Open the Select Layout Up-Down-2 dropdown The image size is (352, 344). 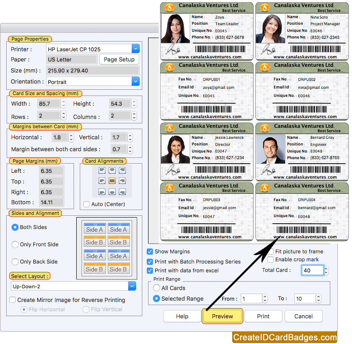pyautogui.click(x=132, y=287)
